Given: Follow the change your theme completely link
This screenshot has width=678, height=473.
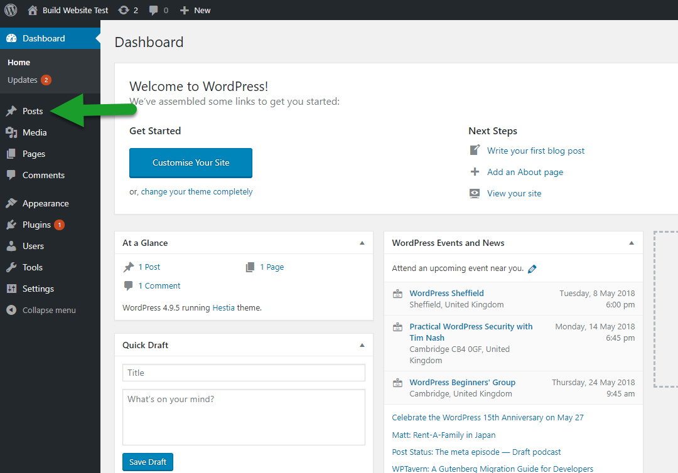Looking at the screenshot, I should (x=196, y=191).
